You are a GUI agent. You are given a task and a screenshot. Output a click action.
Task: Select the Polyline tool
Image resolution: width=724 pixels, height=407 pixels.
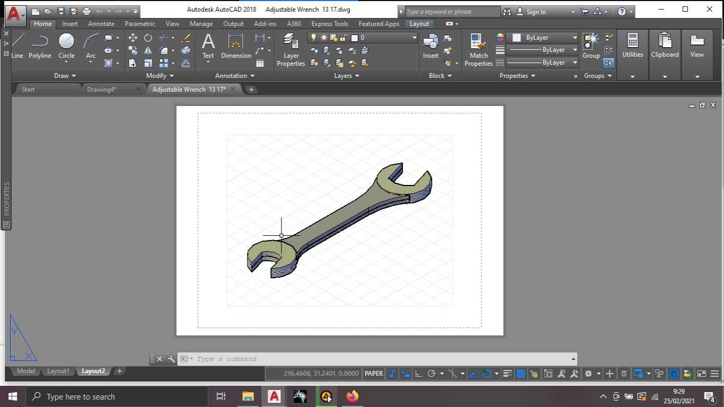point(40,46)
